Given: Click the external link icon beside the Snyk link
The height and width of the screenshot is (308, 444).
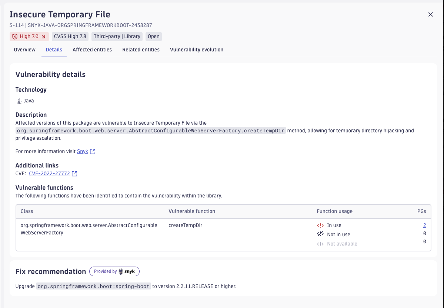Looking at the screenshot, I should coord(92,151).
